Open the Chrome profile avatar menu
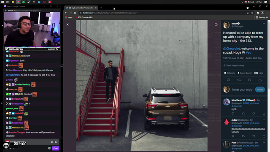Screen dimensions: 270x152 click(262, 13)
